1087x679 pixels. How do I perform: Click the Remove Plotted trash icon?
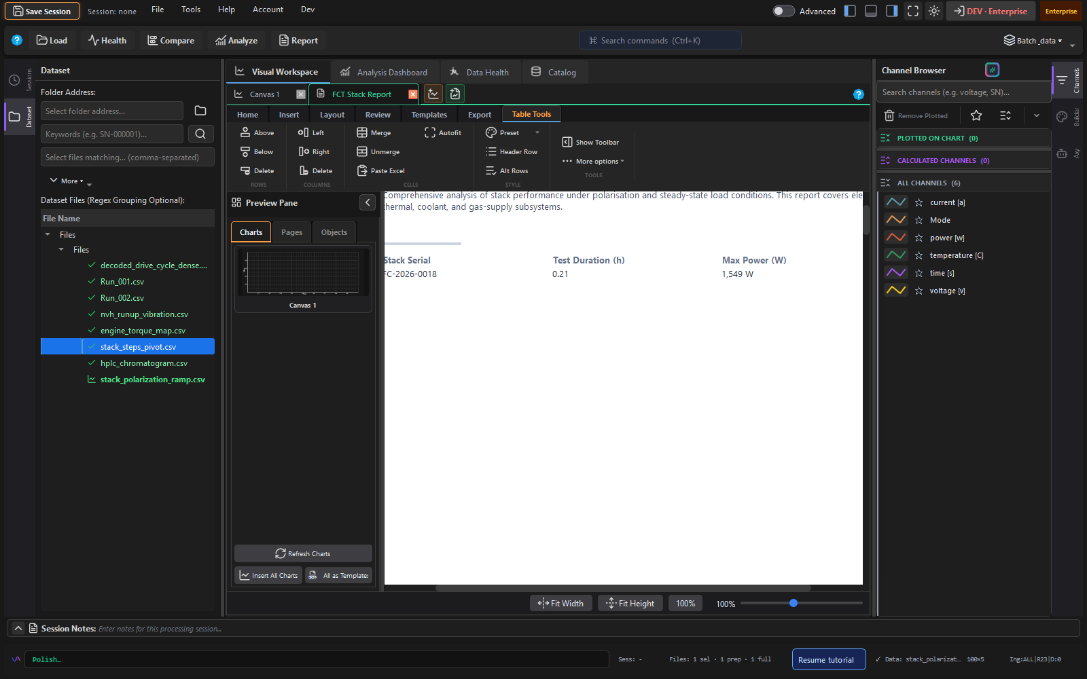click(x=889, y=115)
